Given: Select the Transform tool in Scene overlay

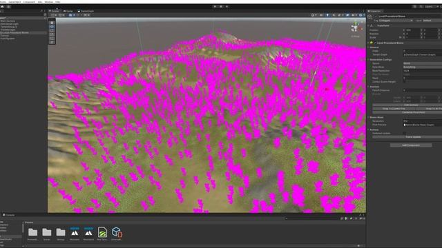Looking at the screenshot, I should [x=52, y=42].
